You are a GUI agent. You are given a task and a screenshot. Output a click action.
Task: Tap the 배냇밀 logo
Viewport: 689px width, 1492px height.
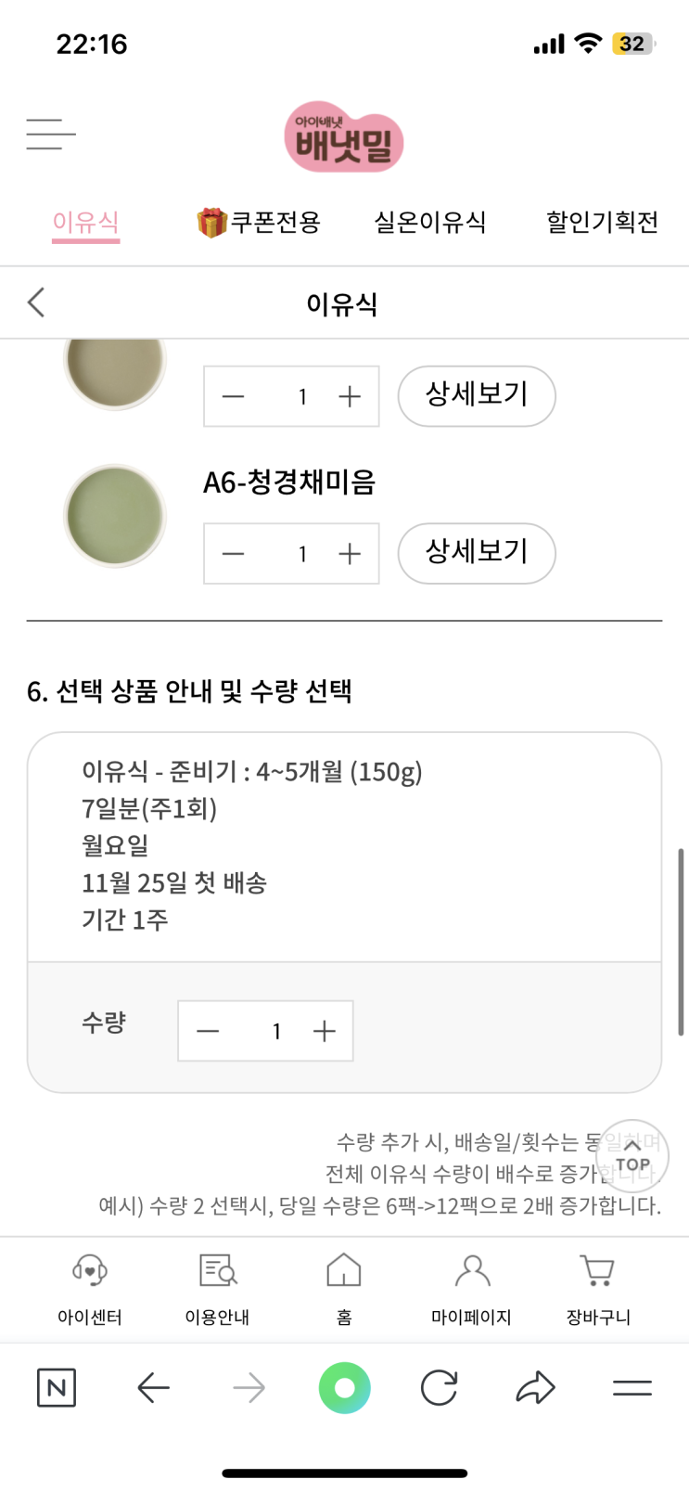[344, 137]
